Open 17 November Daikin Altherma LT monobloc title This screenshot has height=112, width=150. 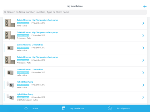[x=30, y=45]
